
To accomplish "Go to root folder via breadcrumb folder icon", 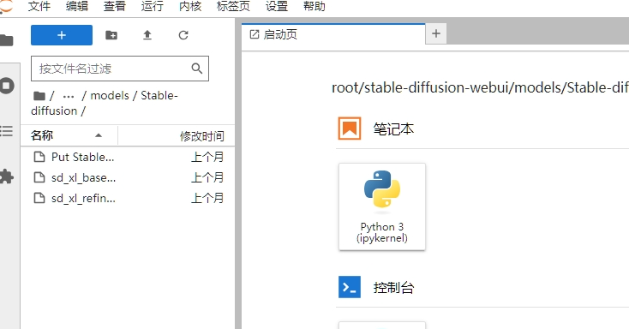I will tap(39, 95).
